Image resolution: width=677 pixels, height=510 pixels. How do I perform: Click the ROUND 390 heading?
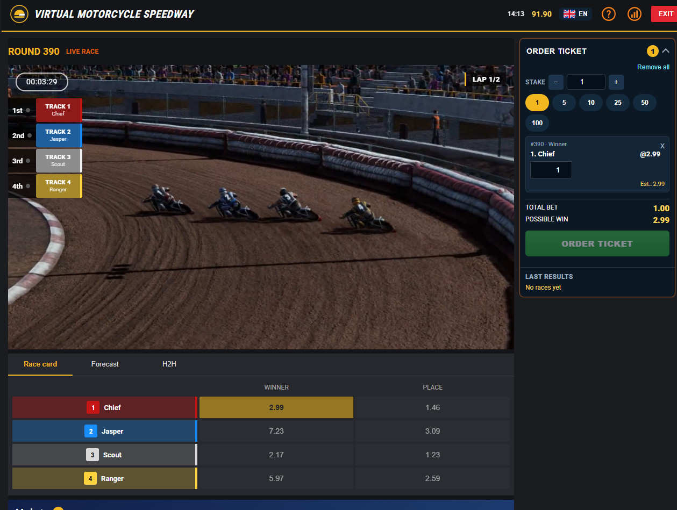tap(34, 52)
